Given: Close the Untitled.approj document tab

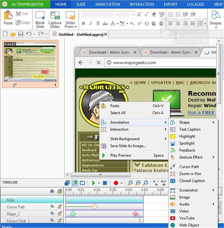Looking at the screenshot, I should click(106, 34).
